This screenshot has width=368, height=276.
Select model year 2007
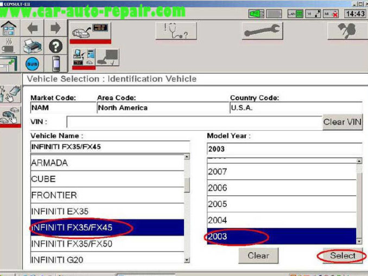point(282,172)
